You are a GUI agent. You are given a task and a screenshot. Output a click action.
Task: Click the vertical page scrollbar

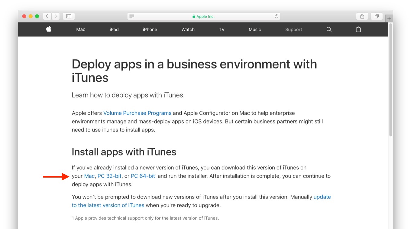pos(390,80)
